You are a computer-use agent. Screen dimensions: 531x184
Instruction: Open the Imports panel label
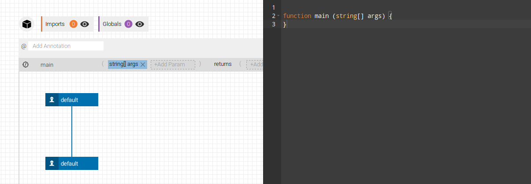point(55,24)
